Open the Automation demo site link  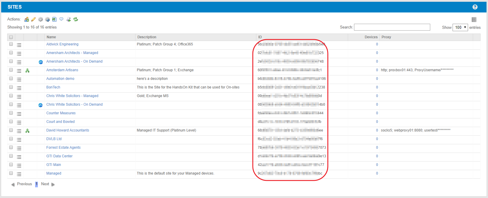(60, 79)
